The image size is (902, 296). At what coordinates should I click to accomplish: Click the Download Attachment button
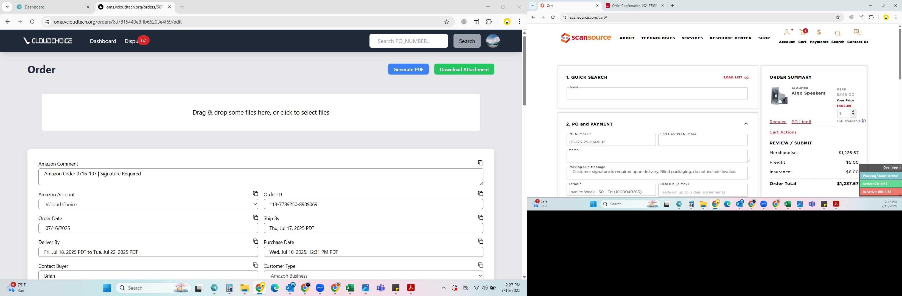(x=464, y=69)
